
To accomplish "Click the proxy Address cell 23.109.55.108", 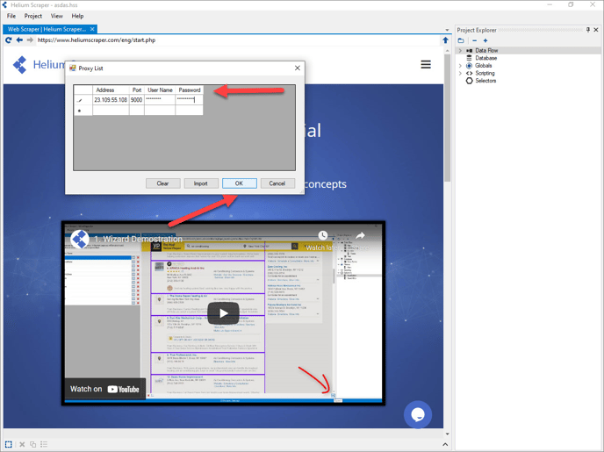I will click(111, 100).
